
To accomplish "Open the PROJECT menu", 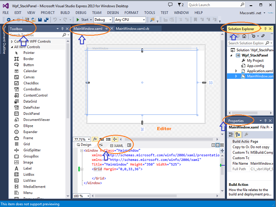I will tap(48, 13).
